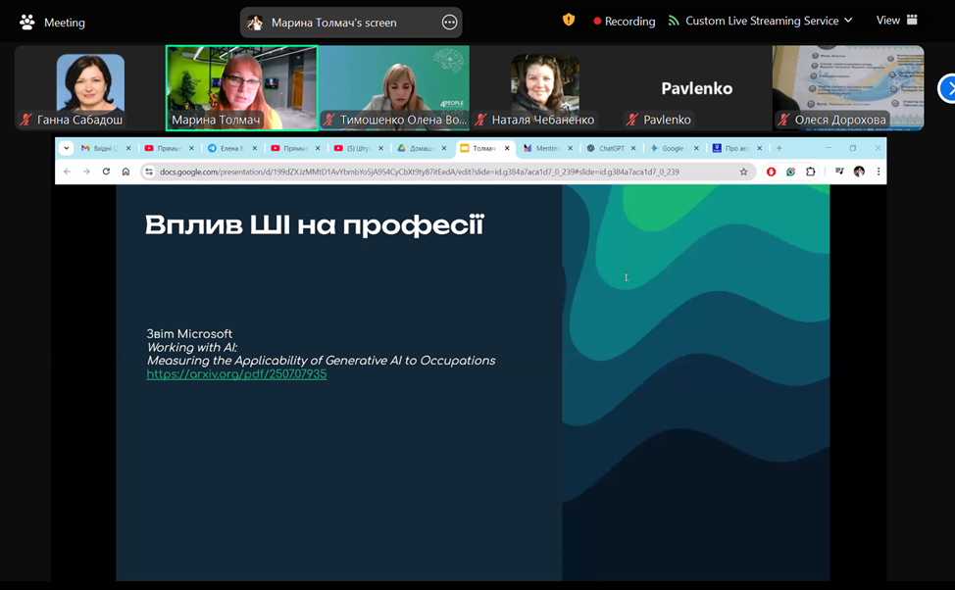
Task: Click the browser reload icon
Action: pyautogui.click(x=106, y=172)
